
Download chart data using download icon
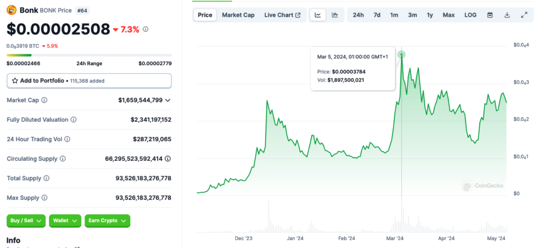tap(507, 15)
